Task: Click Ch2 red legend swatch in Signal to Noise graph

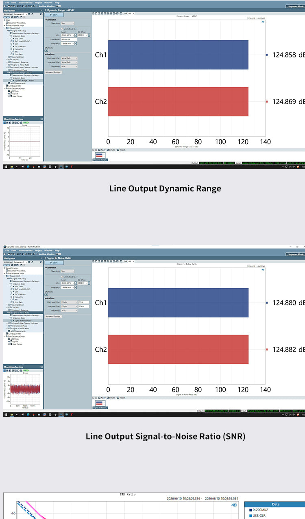Action: click(267, 350)
